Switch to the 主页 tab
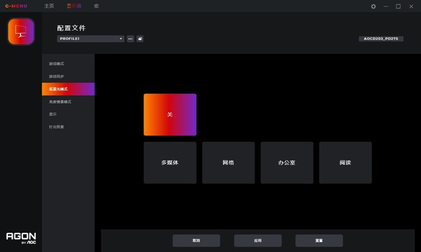This screenshot has width=421, height=252. point(49,6)
